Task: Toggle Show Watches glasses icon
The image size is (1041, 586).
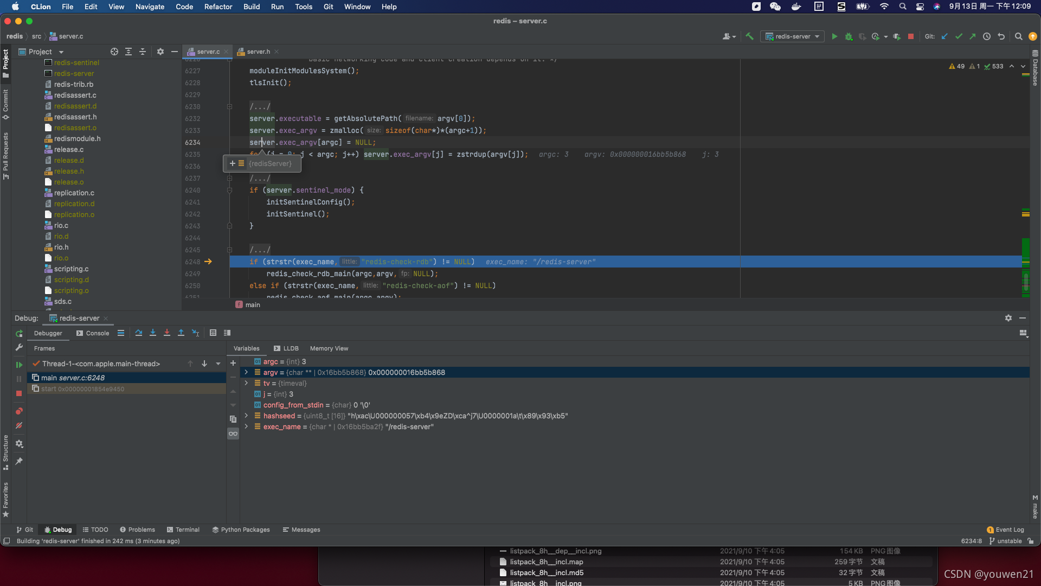Action: pos(233,434)
